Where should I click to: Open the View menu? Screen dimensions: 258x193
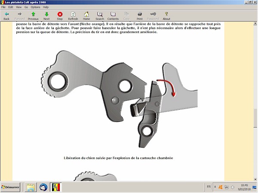pos(18,7)
